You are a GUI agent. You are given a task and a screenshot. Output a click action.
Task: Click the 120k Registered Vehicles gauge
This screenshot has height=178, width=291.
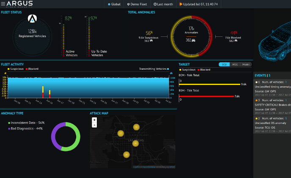(32, 36)
